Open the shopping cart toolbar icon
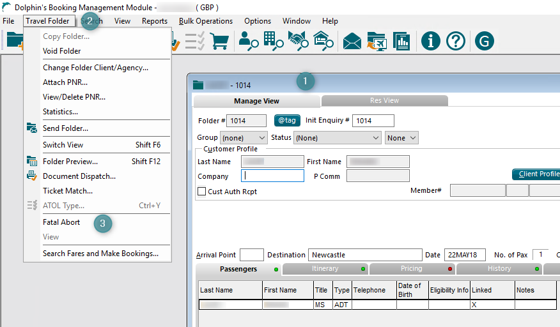 click(219, 41)
